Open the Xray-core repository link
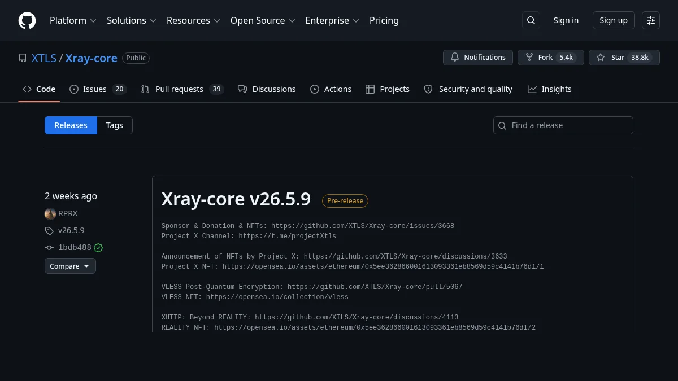The width and height of the screenshot is (678, 381). (x=92, y=58)
